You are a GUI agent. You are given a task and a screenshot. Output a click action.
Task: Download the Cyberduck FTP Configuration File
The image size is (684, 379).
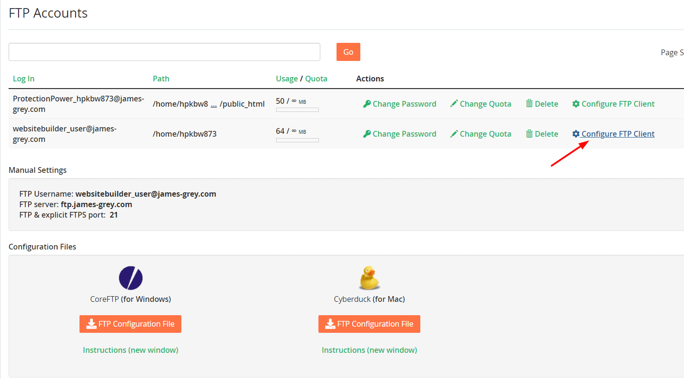(x=369, y=324)
